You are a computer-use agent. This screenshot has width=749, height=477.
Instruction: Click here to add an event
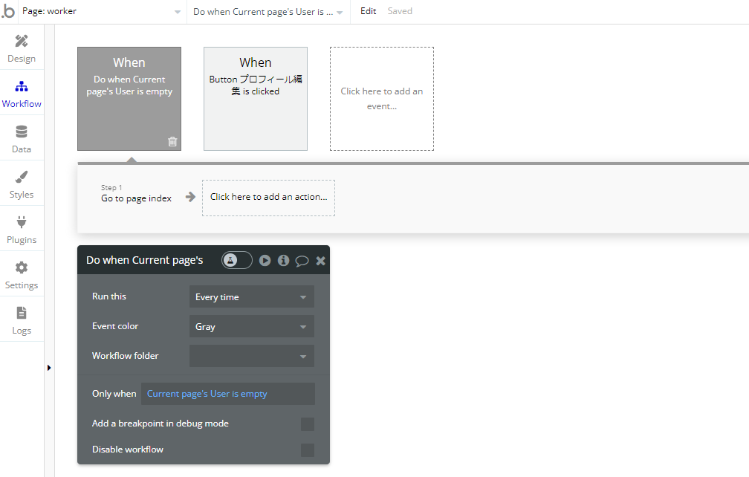382,99
